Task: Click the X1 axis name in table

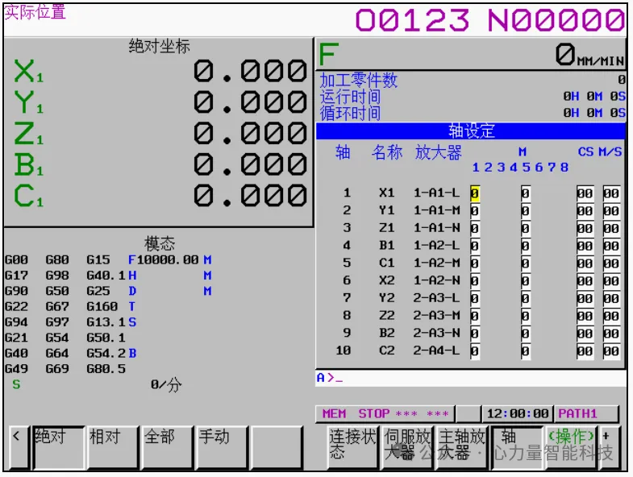Action: pyautogui.click(x=386, y=193)
